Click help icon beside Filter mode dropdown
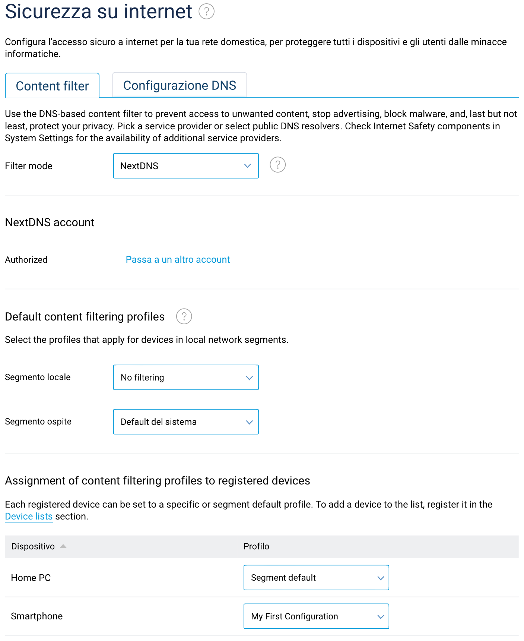This screenshot has width=524, height=641. [x=277, y=165]
